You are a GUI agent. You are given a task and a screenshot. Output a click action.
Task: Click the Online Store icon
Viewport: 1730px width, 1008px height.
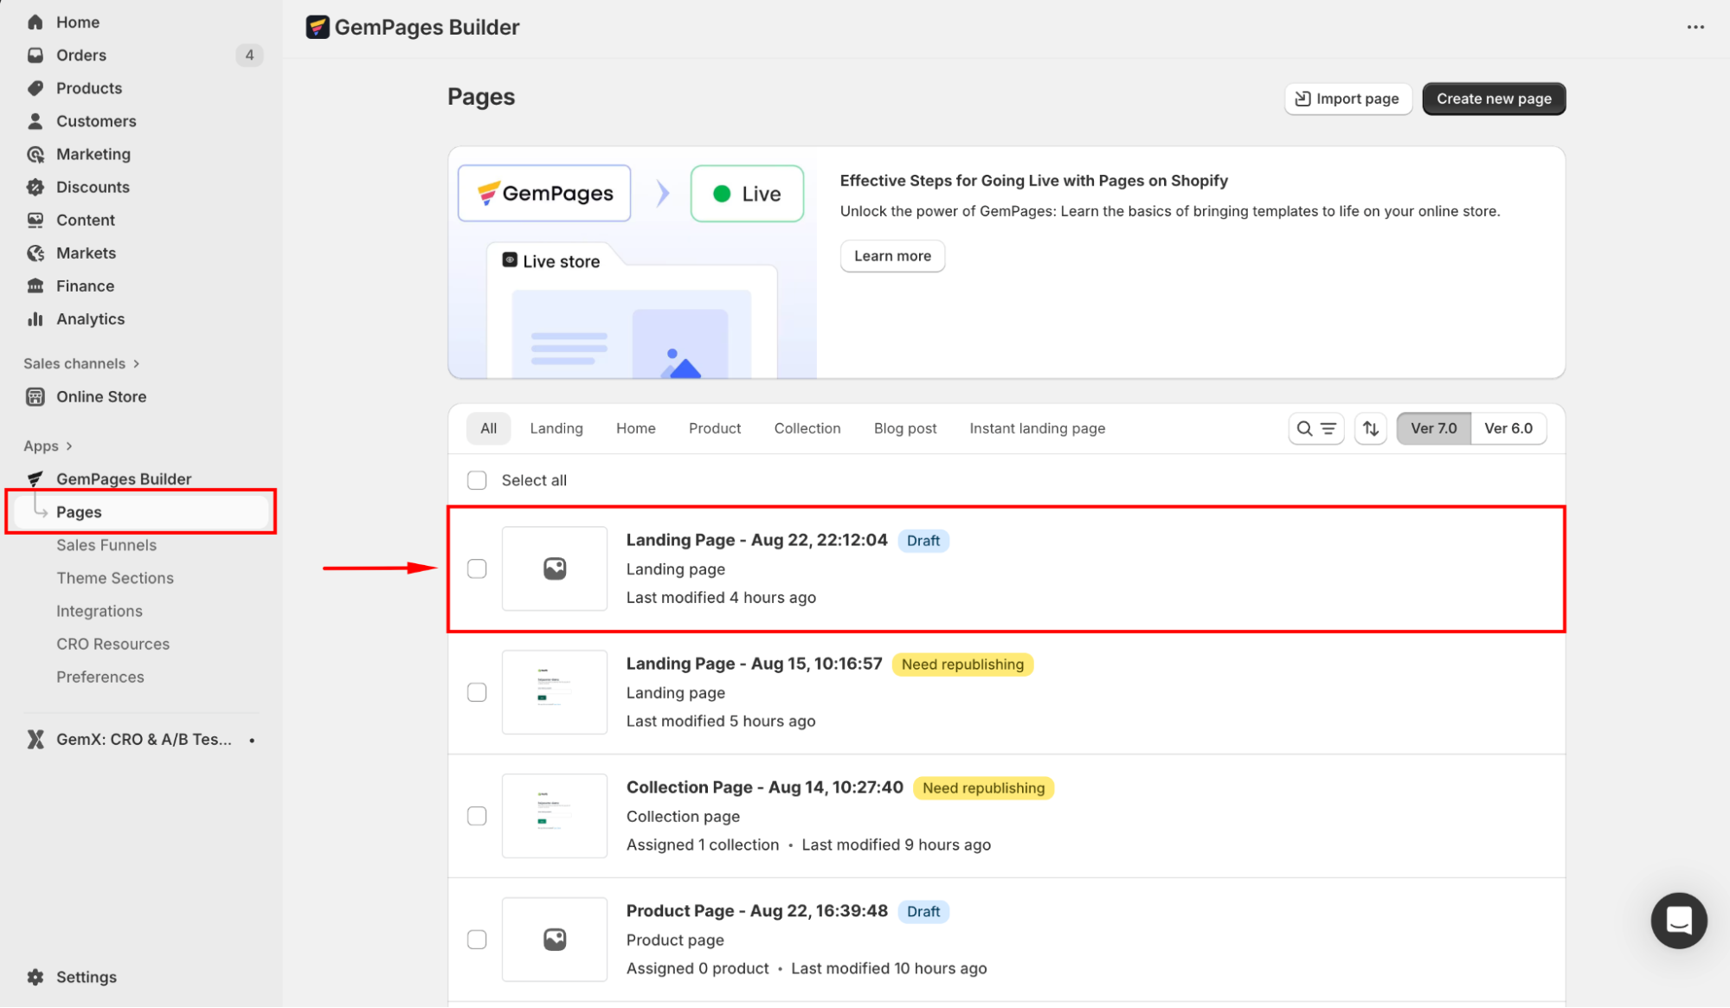click(35, 397)
